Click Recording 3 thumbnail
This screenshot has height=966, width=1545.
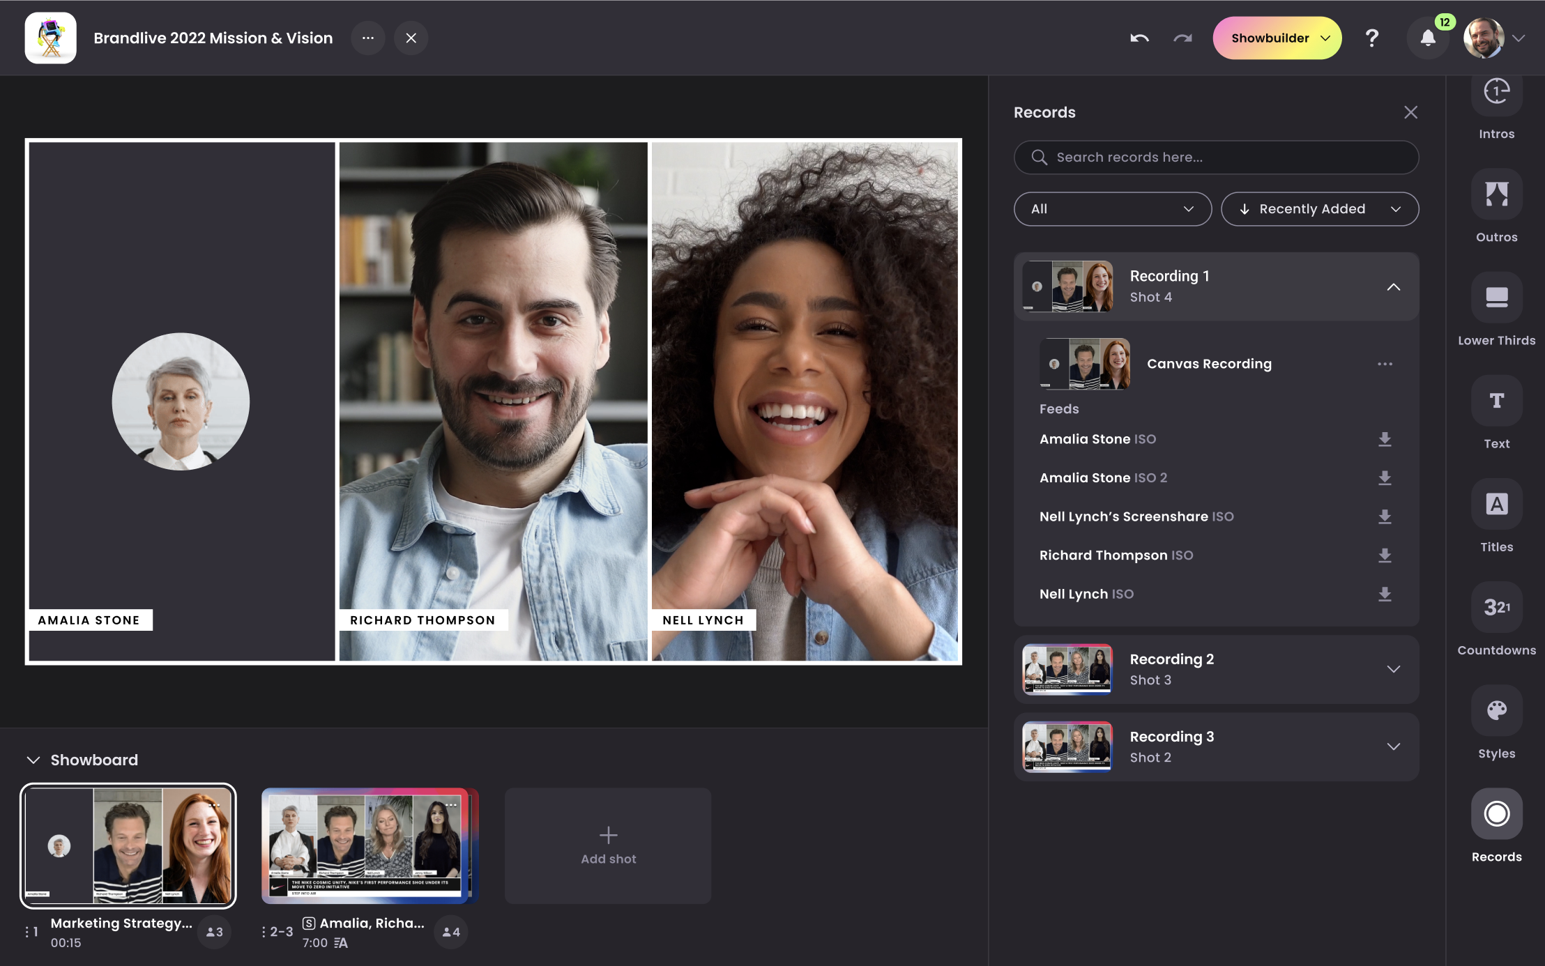pos(1067,746)
